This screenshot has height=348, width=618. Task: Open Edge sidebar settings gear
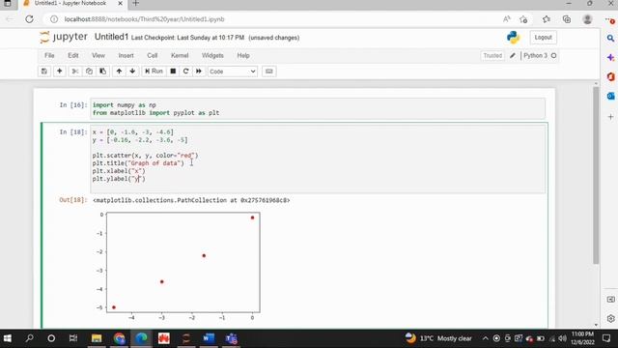coord(610,318)
